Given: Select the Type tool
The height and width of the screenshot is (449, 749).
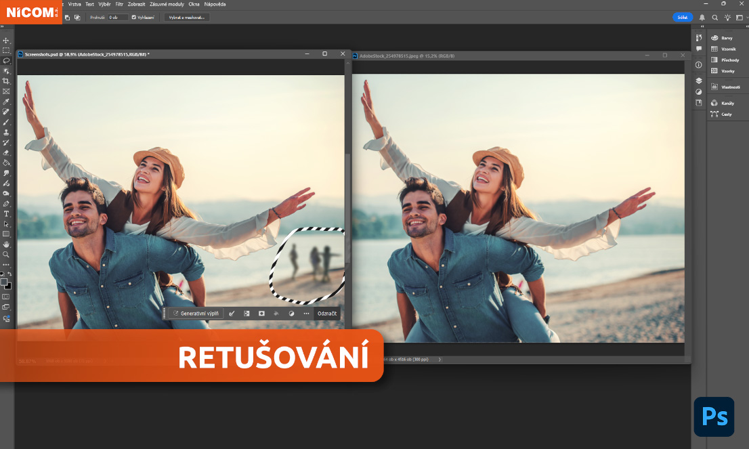Looking at the screenshot, I should click(6, 214).
